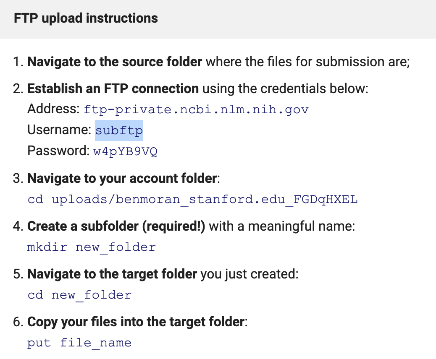Click bold "Create a subfolder (required!)" text
The image size is (436, 359).
tap(116, 226)
